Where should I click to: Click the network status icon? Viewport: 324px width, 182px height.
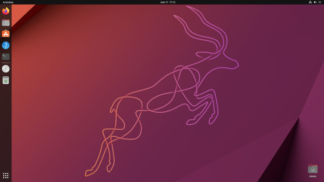[310, 2]
